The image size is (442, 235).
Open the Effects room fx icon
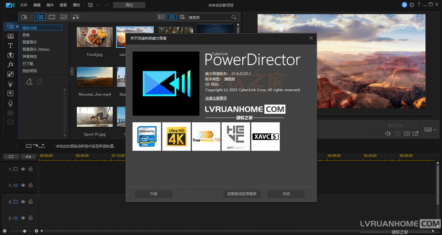[10, 64]
